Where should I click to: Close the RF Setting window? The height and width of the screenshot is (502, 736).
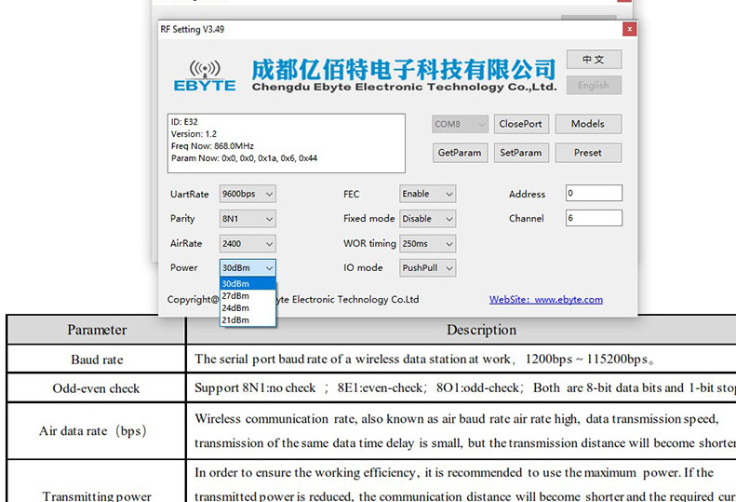click(x=629, y=29)
